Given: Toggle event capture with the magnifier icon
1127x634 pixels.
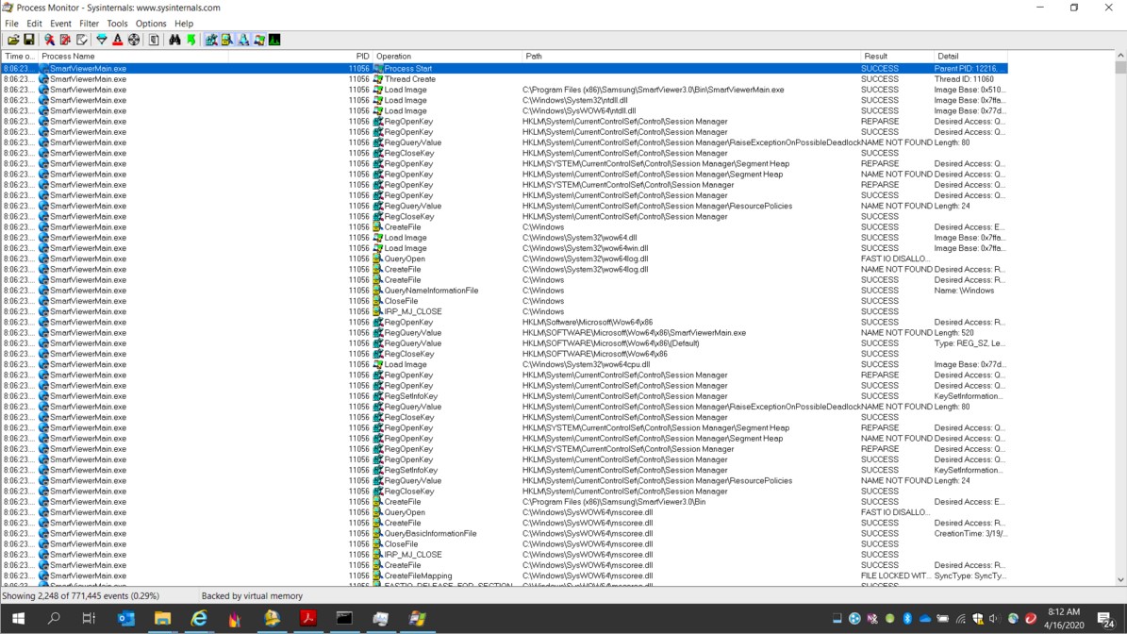Looking at the screenshot, I should 49,41.
